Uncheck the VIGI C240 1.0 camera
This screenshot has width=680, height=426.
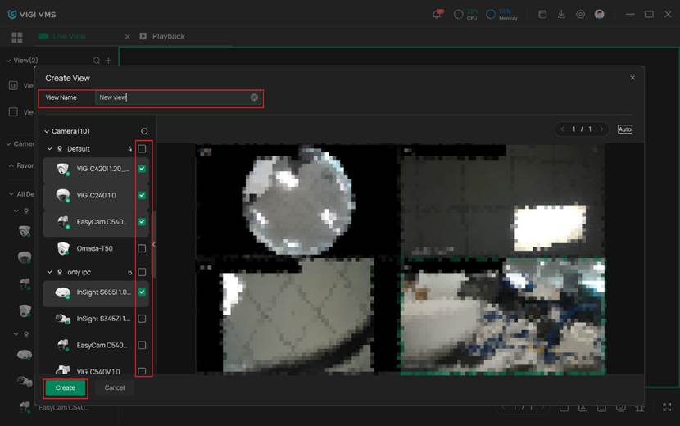(x=142, y=195)
